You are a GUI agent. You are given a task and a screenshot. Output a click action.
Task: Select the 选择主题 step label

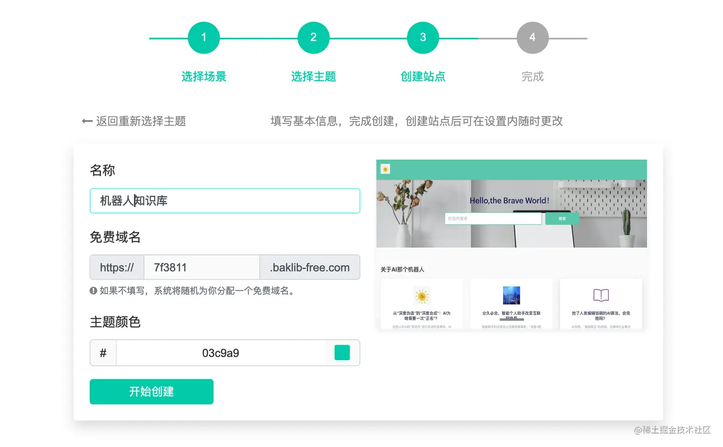coord(313,76)
